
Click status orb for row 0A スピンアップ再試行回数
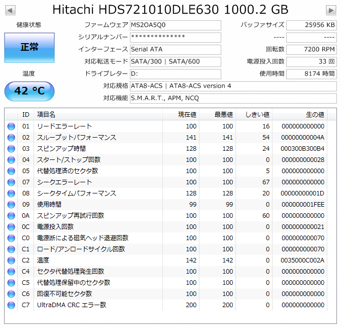click(x=11, y=216)
